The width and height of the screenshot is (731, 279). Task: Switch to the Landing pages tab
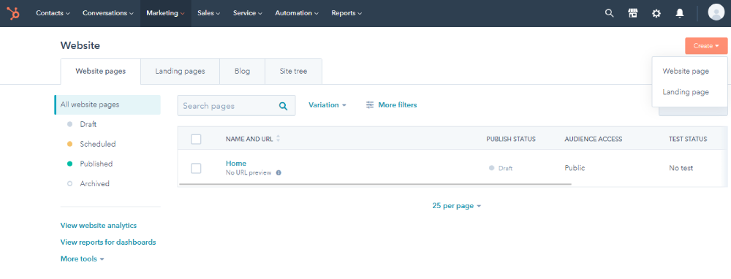pyautogui.click(x=180, y=72)
